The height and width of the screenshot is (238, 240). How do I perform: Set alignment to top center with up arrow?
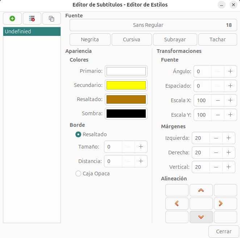201,190
